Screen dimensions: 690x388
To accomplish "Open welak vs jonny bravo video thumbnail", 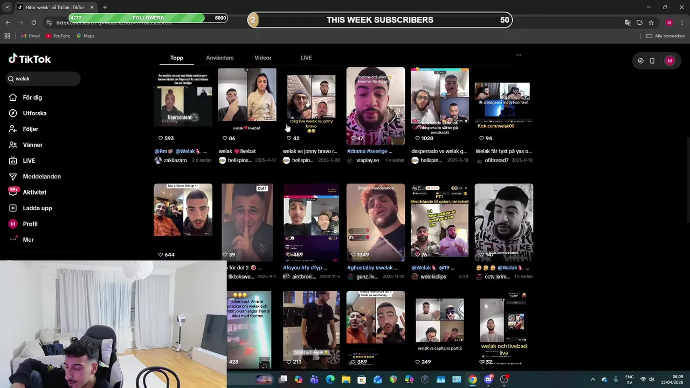I will (x=311, y=107).
